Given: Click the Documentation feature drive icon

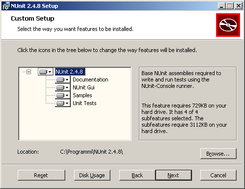Looking at the screenshot, I should [x=60, y=80].
